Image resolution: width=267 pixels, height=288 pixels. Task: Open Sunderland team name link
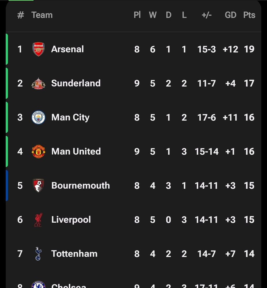[x=76, y=83]
